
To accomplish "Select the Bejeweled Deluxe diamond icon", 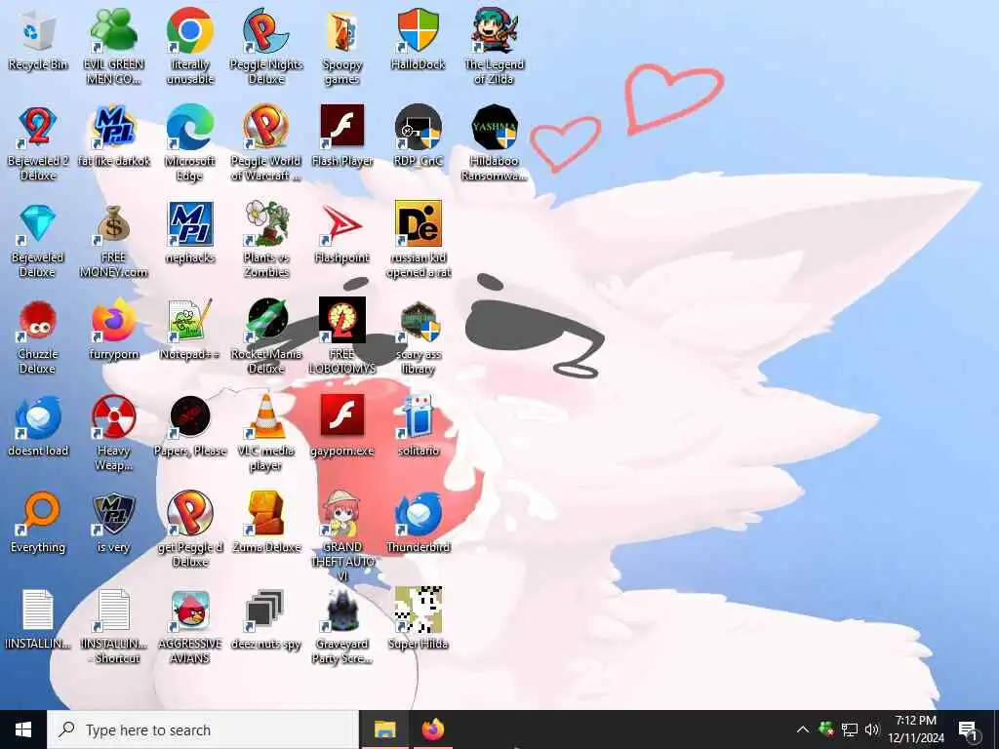I will point(38,224).
